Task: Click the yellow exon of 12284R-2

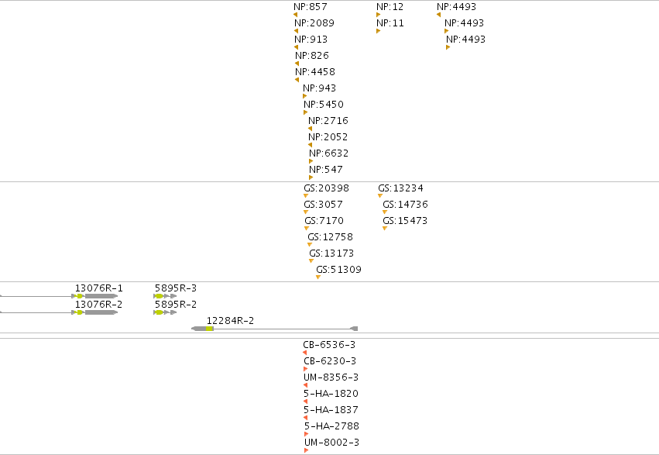Action: click(x=210, y=329)
